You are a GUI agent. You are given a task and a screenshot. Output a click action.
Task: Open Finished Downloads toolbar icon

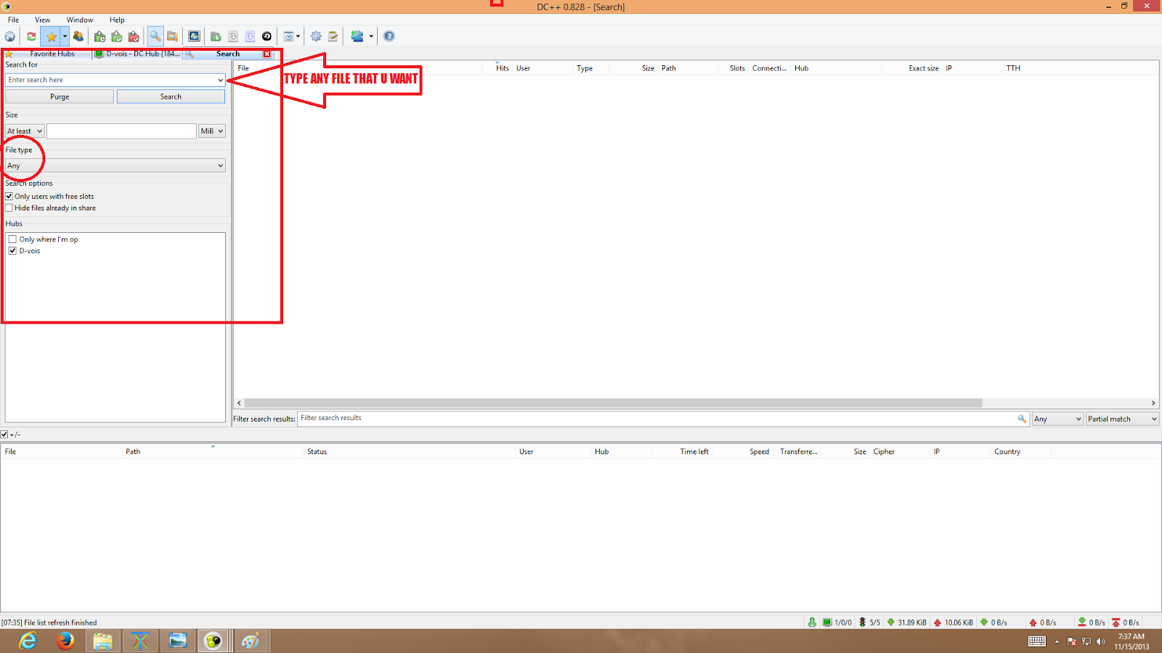pos(117,36)
